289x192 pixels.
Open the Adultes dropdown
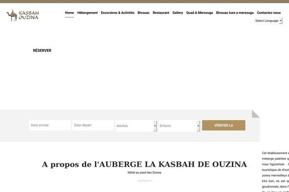[136, 126]
